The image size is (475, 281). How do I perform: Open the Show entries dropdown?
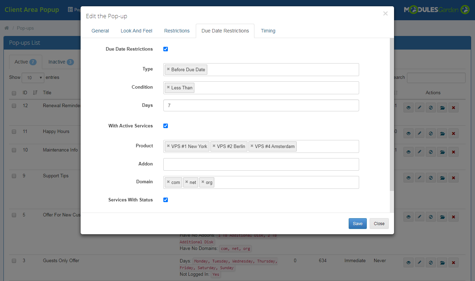click(33, 77)
